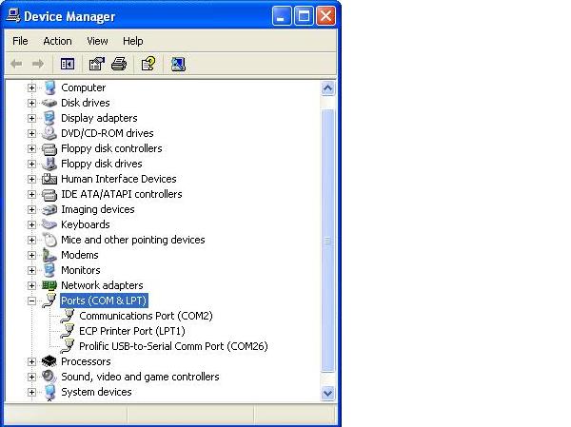The image size is (571, 427).
Task: Click the Processors chip icon
Action: coord(49,361)
